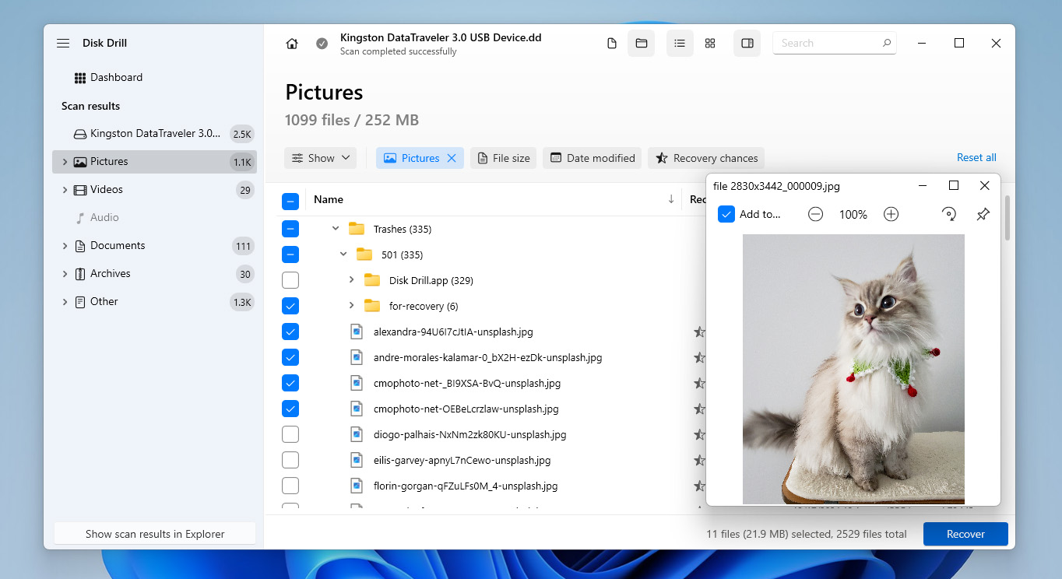Click Dashboard grid icon

click(x=80, y=78)
